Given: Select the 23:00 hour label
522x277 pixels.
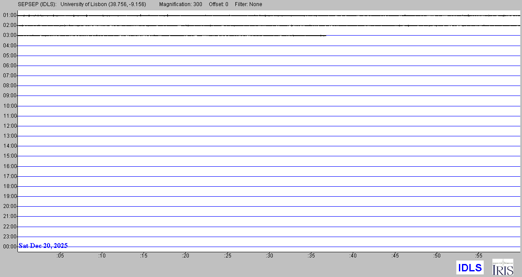Looking at the screenshot, I should tap(10, 237).
